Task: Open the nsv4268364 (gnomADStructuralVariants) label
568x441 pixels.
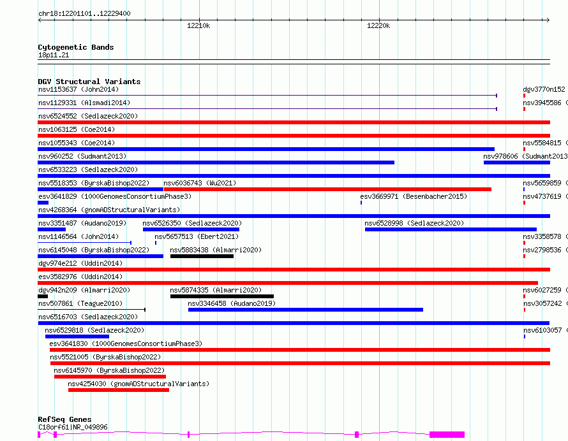Action: [x=109, y=210]
